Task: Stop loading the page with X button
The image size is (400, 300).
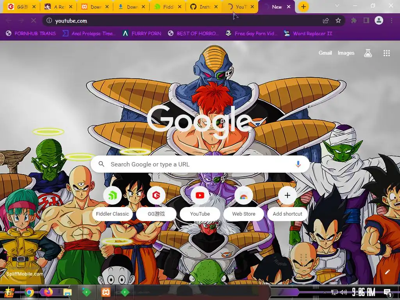Action: 34,20
